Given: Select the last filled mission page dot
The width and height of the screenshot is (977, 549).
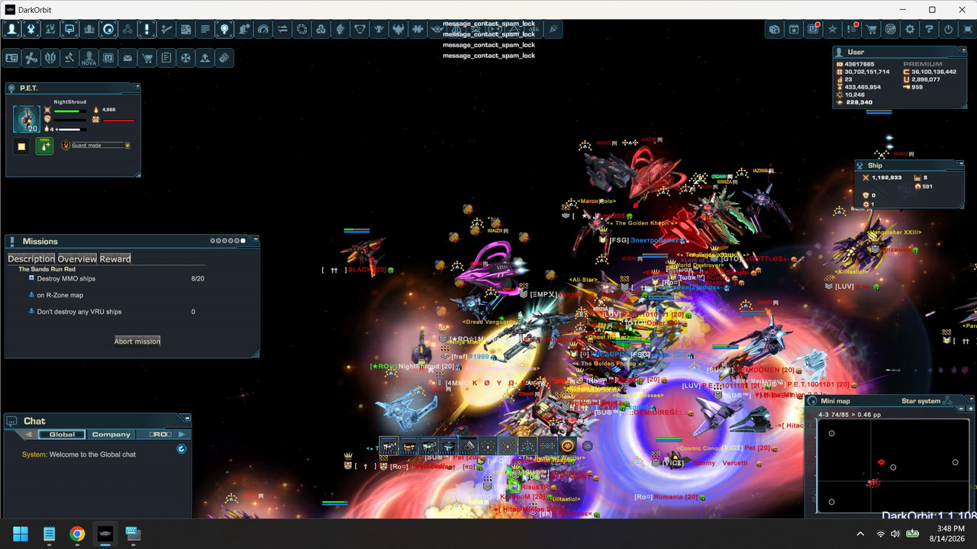Looking at the screenshot, I should 243,241.
